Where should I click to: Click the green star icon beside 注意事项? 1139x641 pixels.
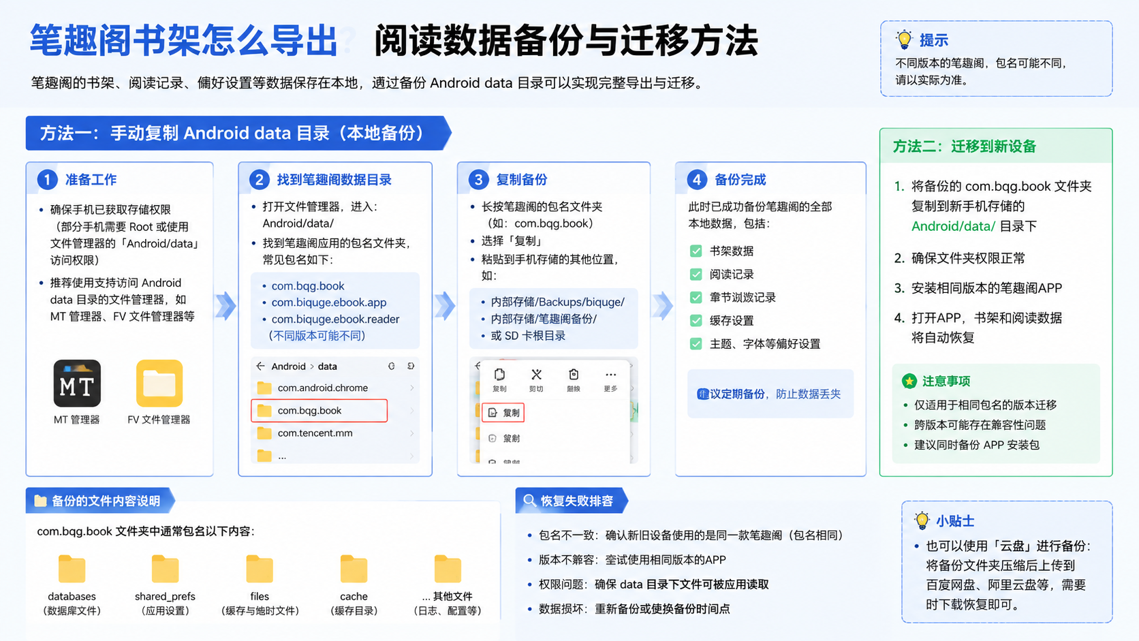pos(909,381)
